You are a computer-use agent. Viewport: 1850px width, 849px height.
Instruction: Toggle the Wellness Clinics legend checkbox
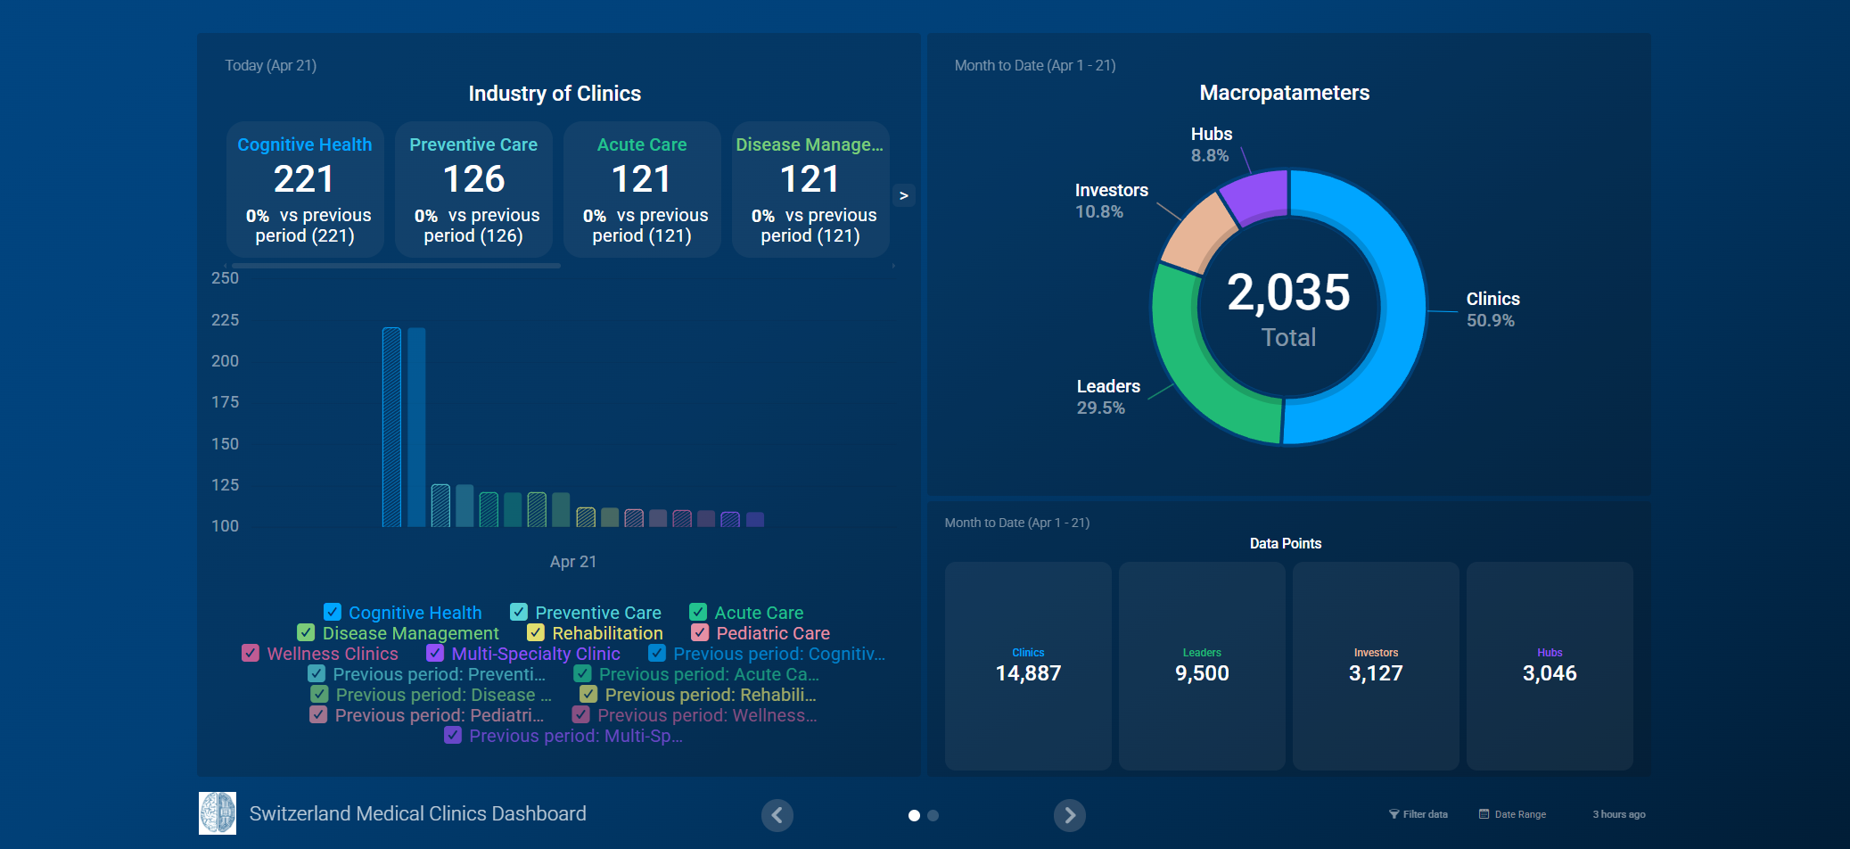click(251, 653)
